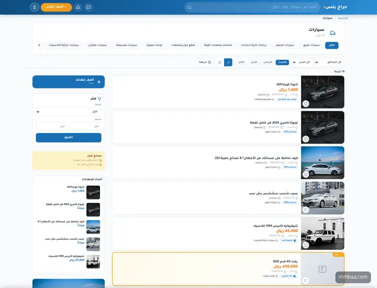Open the gray Camry thumbnail of first listing

(323, 92)
